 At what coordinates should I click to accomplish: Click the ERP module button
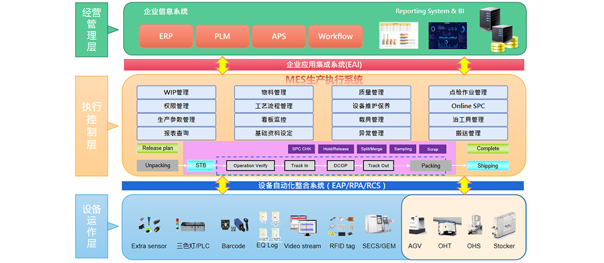click(x=166, y=37)
